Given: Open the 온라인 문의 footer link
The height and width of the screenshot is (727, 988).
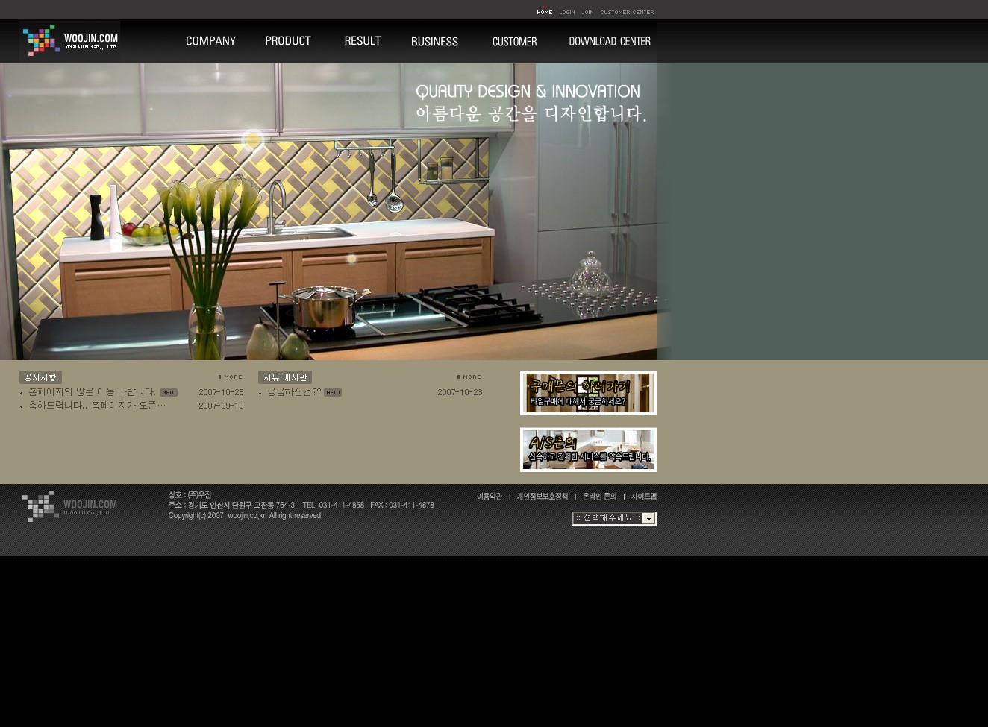Looking at the screenshot, I should [x=600, y=497].
